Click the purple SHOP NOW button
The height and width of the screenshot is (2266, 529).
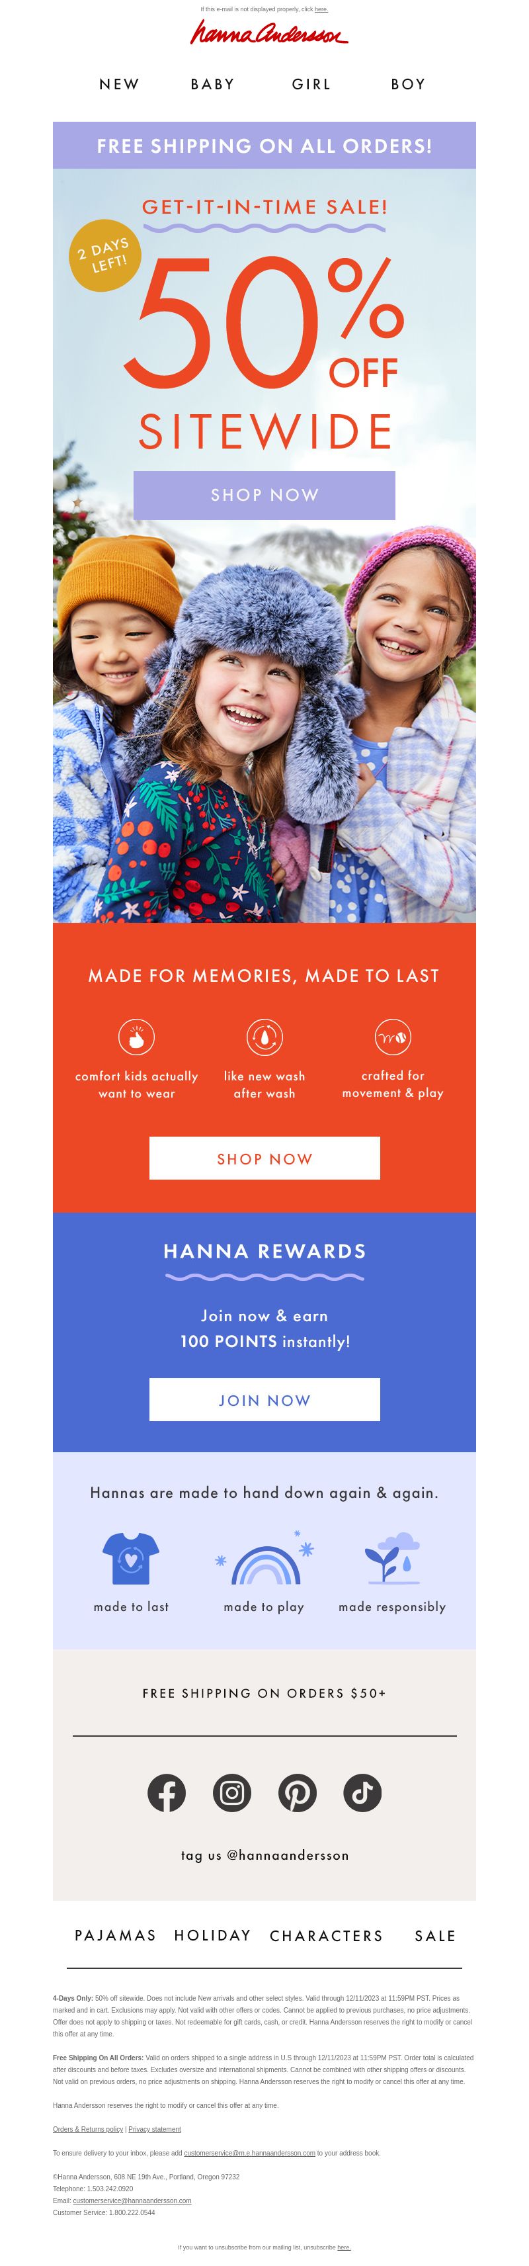[x=264, y=496]
